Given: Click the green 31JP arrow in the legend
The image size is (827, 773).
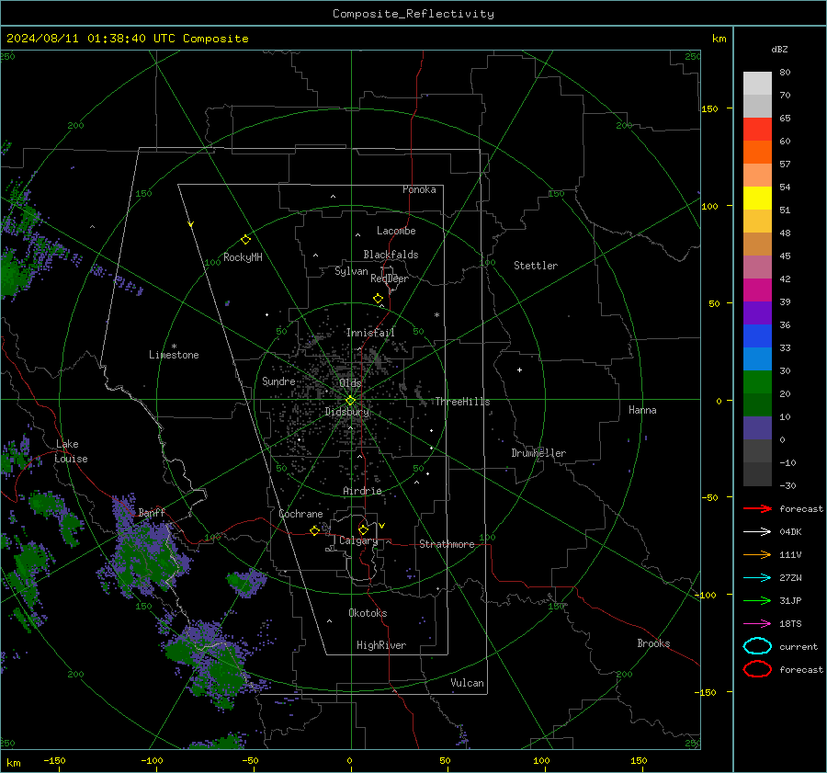Looking at the screenshot, I should coord(757,600).
